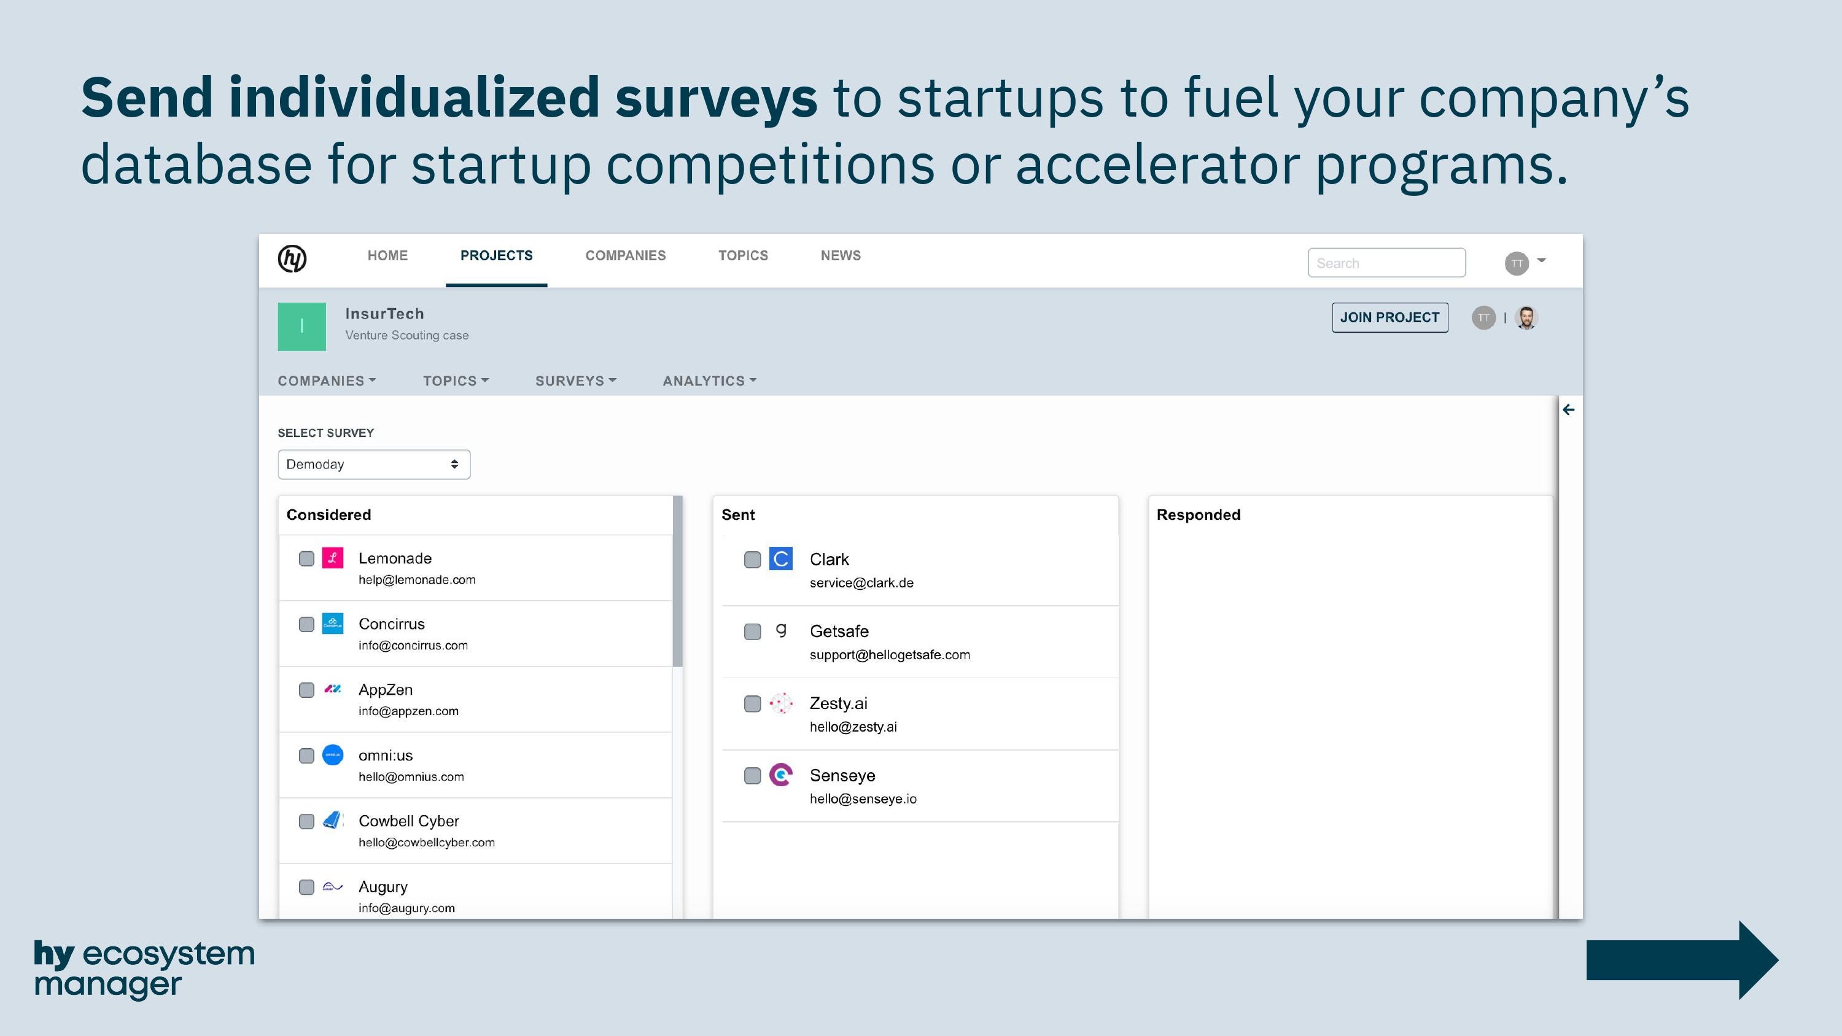Screen dimensions: 1842x1036
Task: Switch to the Companies top navigation tab
Action: [x=625, y=256]
